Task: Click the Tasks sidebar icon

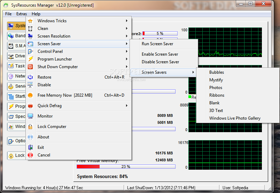Action: coord(11,66)
